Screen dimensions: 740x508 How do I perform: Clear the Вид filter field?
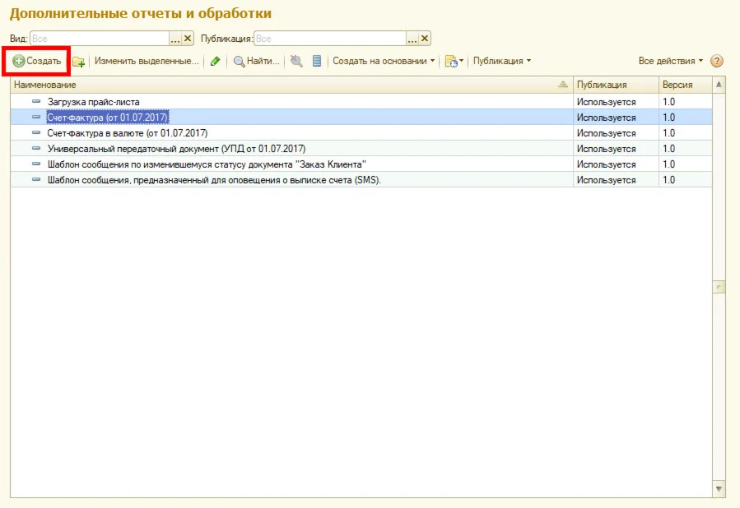(x=188, y=39)
